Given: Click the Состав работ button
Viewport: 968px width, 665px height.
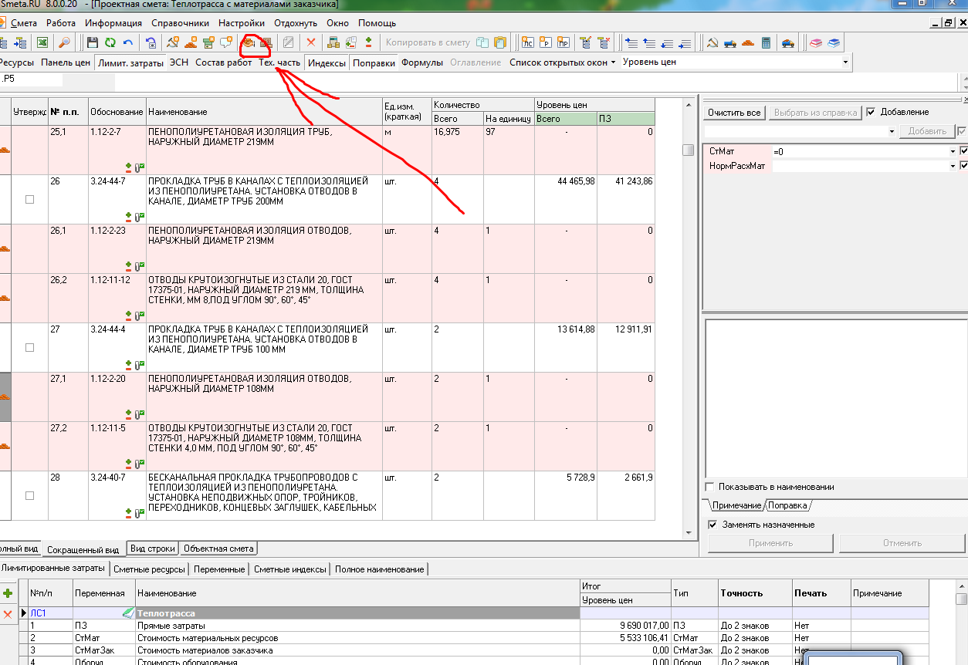Looking at the screenshot, I should click(223, 62).
